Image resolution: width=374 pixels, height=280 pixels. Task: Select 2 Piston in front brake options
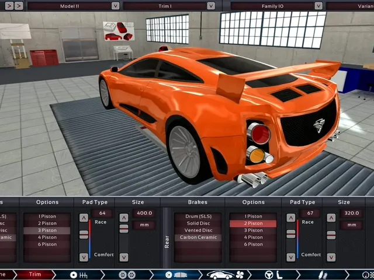(x=47, y=223)
